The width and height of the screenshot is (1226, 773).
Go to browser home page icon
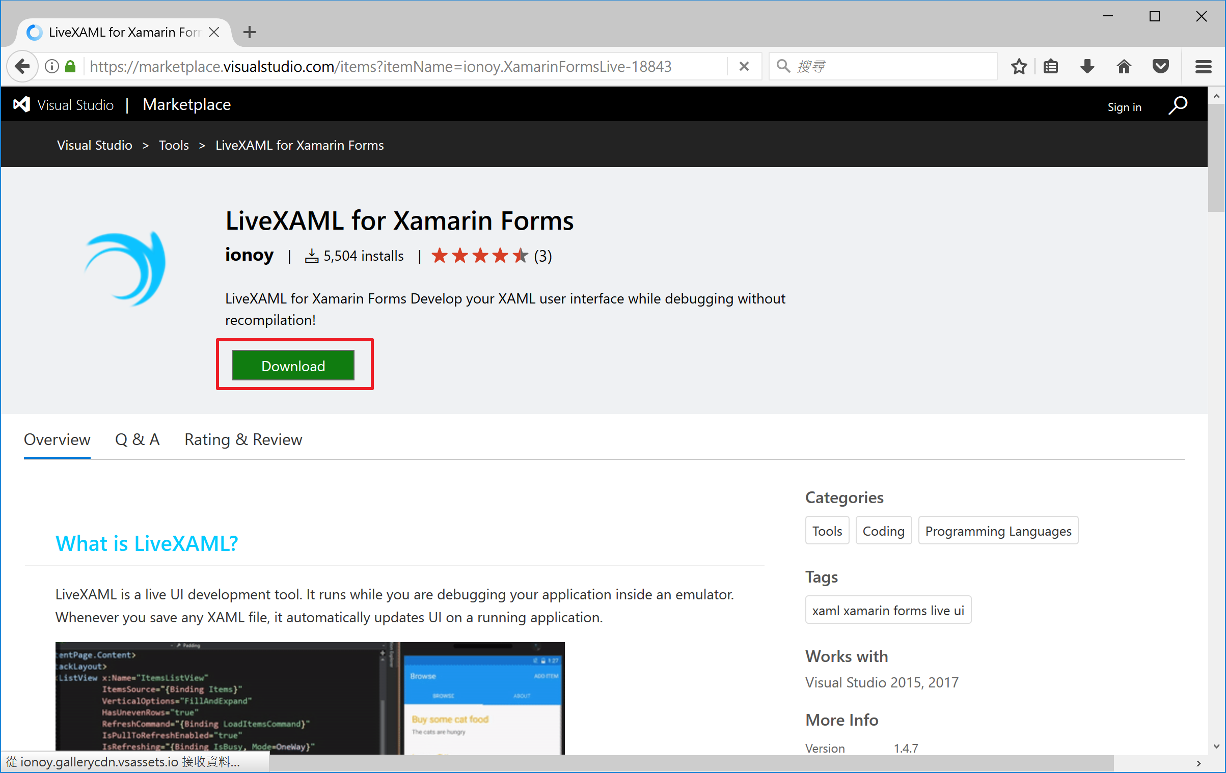(x=1124, y=67)
